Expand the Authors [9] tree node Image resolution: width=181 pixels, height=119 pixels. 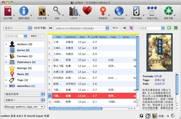click(6, 44)
